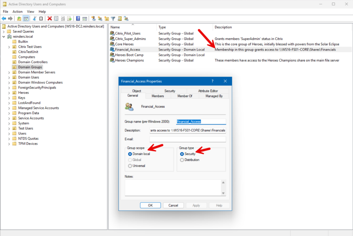The width and height of the screenshot is (353, 236).
Task: Click the clipboard Copy toolbar icon
Action: pos(41,19)
